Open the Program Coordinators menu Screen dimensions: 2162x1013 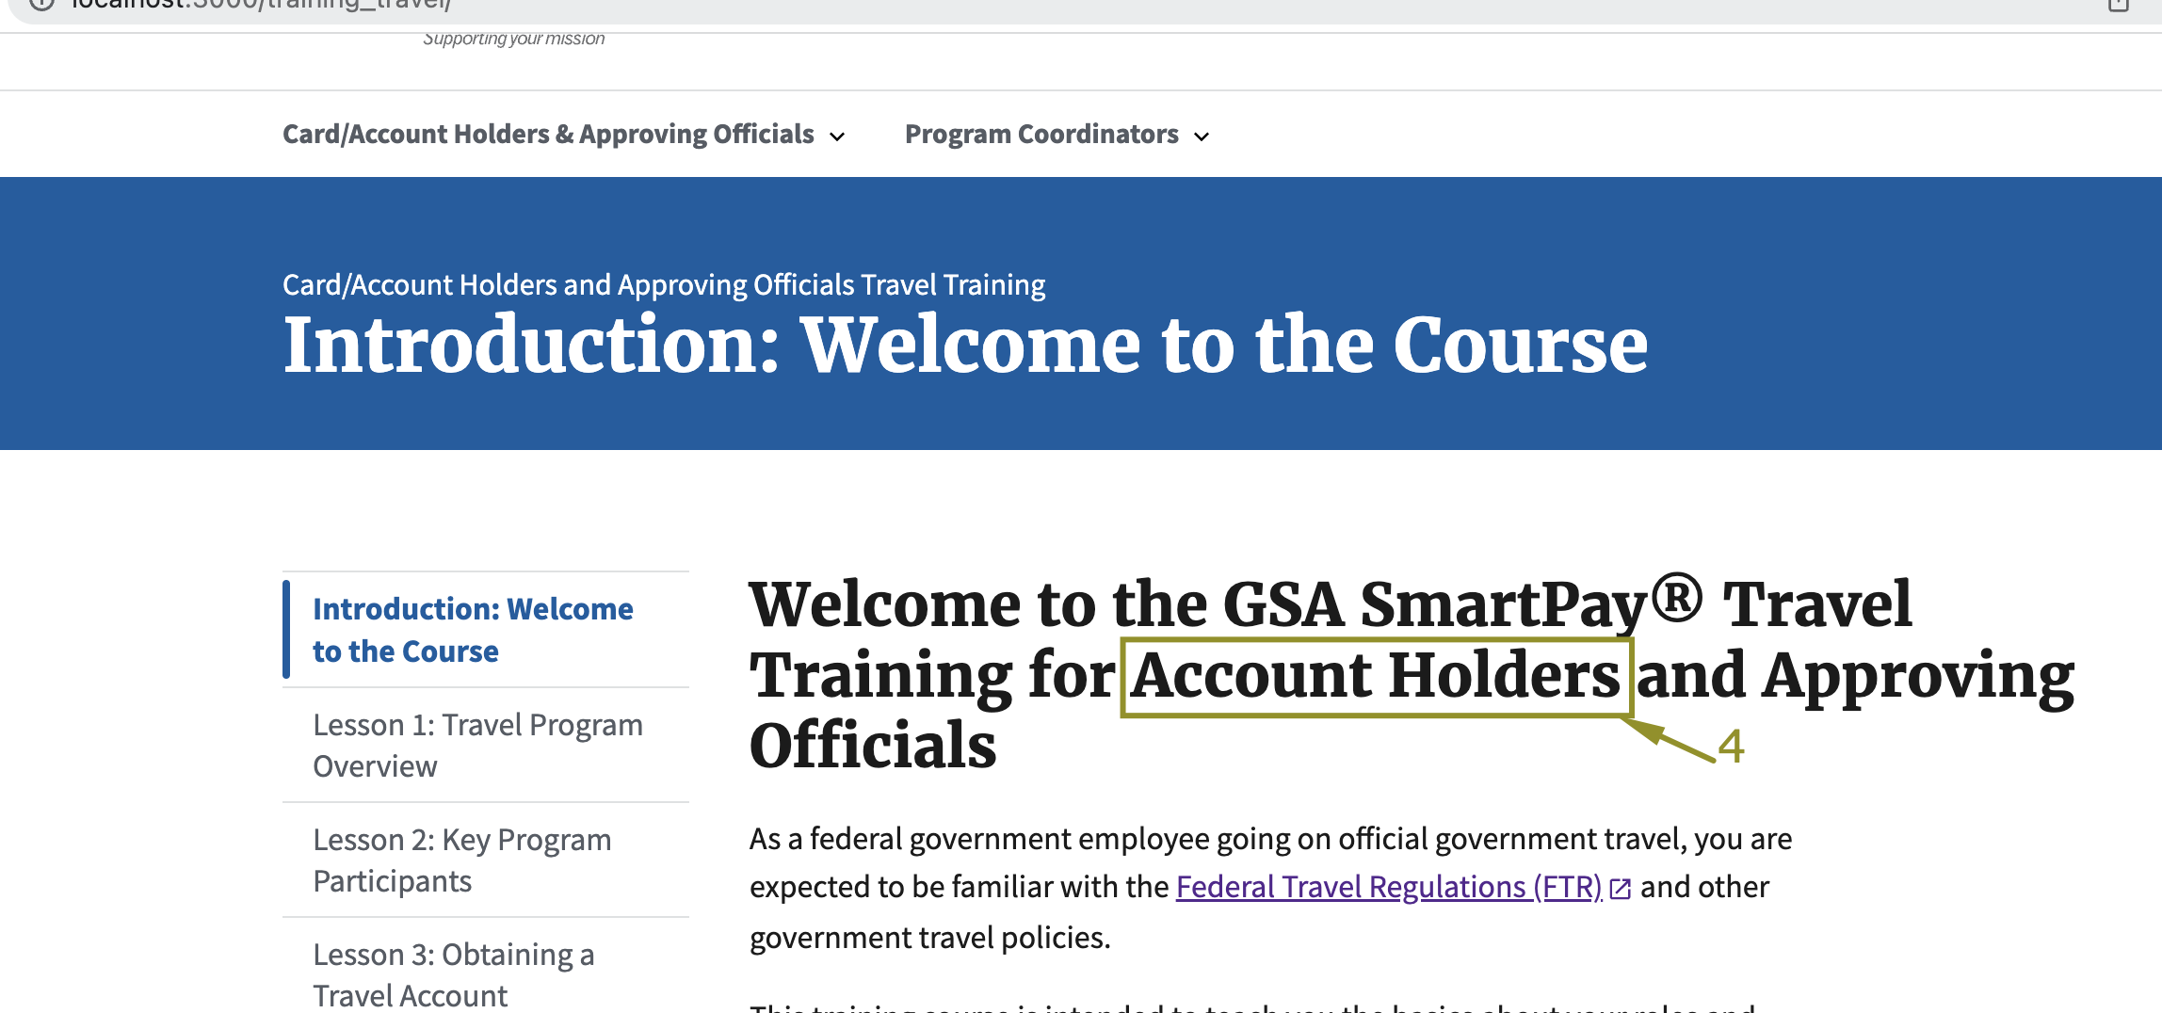tap(1041, 134)
